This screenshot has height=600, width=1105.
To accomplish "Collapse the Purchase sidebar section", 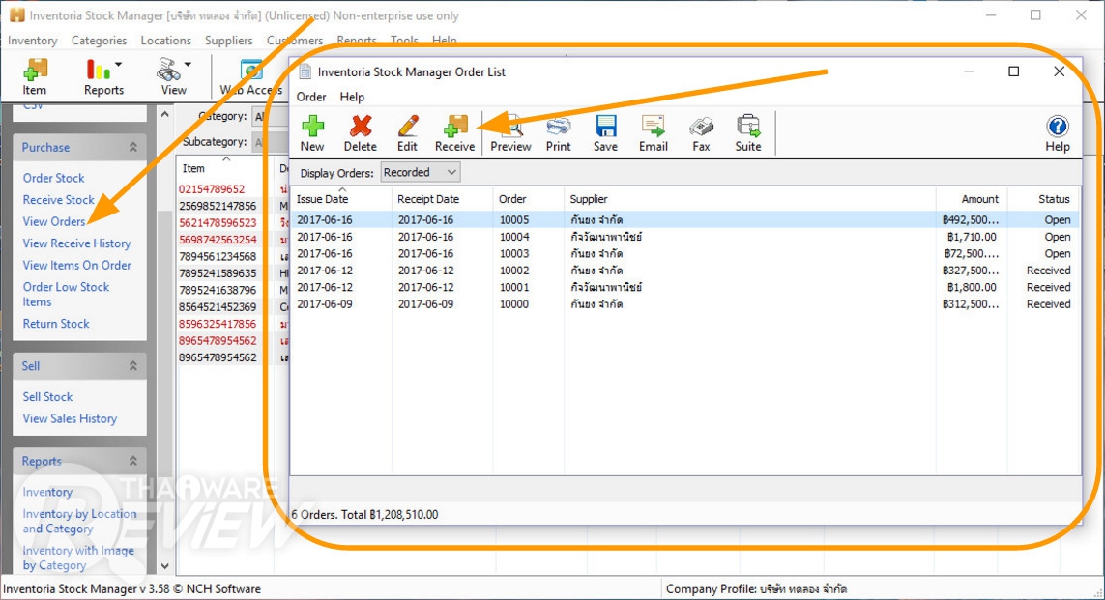I will coord(132,147).
